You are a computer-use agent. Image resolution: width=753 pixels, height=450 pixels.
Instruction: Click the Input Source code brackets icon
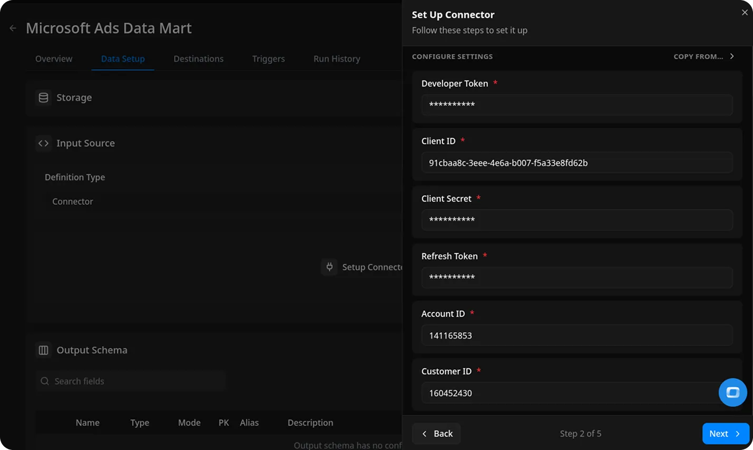[43, 143]
